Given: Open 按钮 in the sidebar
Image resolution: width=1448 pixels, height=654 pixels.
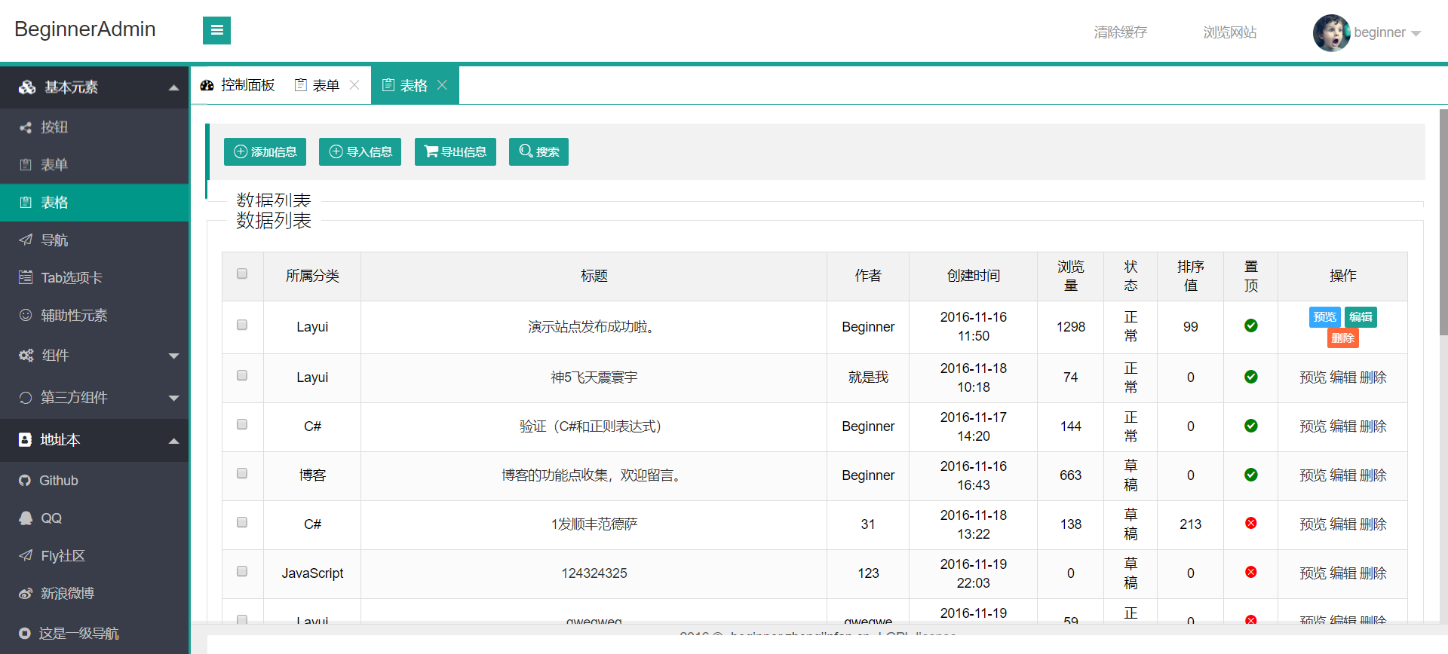Looking at the screenshot, I should [x=94, y=127].
